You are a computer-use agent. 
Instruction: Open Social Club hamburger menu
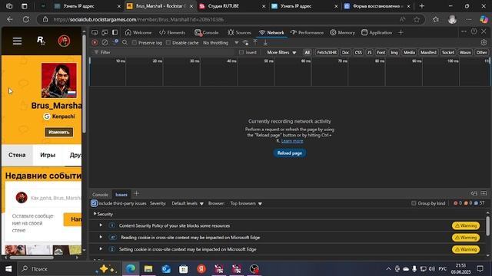17,41
